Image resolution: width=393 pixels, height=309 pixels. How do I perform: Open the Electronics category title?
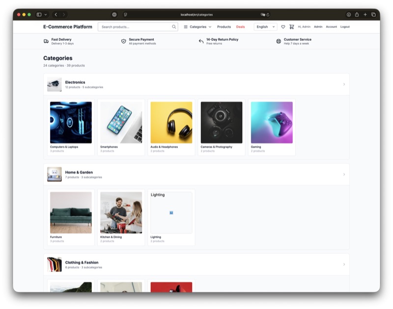[75, 82]
